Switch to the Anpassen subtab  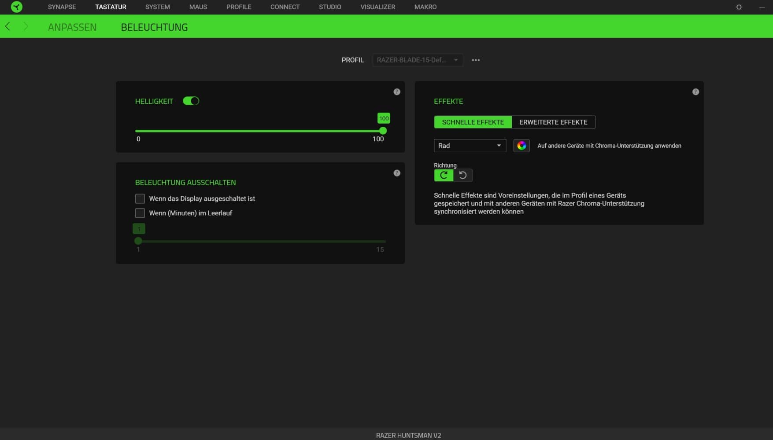pos(72,27)
